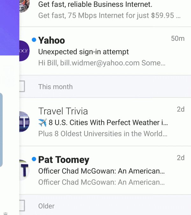This screenshot has width=191, height=215.
Task: Click the trash icon in the side drawer
Action: point(5,213)
